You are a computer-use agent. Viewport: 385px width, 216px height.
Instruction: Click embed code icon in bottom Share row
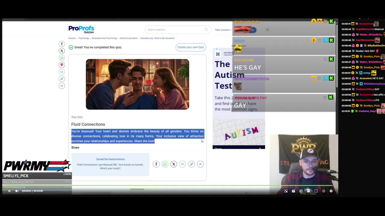pyautogui.click(x=200, y=164)
